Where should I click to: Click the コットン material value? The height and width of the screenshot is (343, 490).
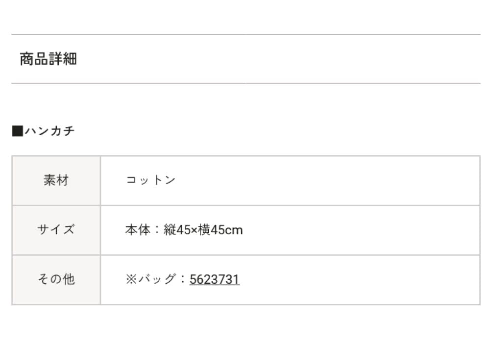pyautogui.click(x=150, y=180)
